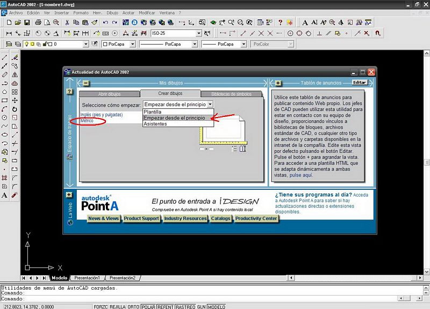430x309 pixels.
Task: Open the lineweight control dropdown showing PorCapa
Action: (x=243, y=44)
